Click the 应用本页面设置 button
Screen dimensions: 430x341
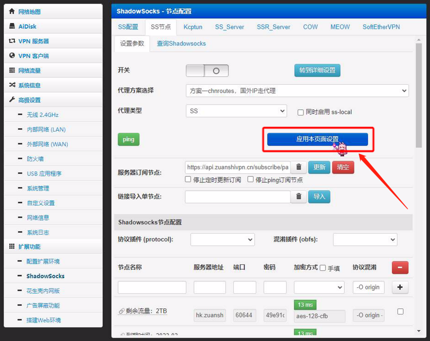(317, 139)
